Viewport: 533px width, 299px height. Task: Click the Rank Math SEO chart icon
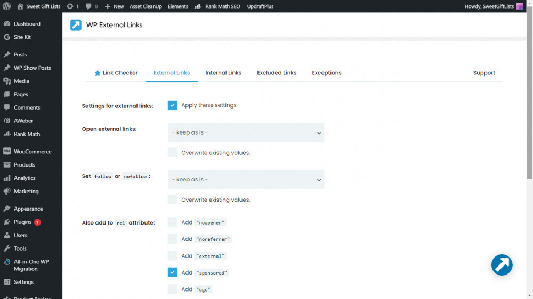(x=198, y=6)
